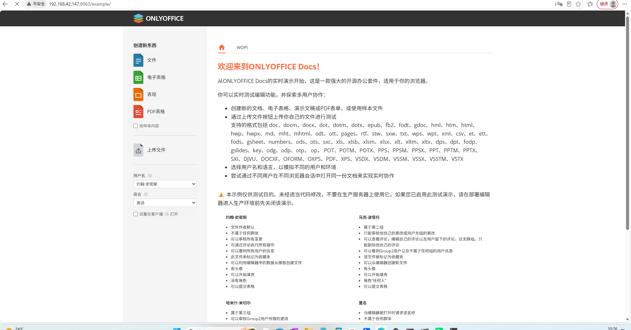Open the browser profile avatar
Image resolution: width=631 pixels, height=330 pixels.
pos(613,4)
